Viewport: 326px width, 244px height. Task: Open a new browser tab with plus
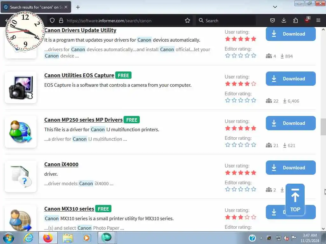click(x=78, y=7)
